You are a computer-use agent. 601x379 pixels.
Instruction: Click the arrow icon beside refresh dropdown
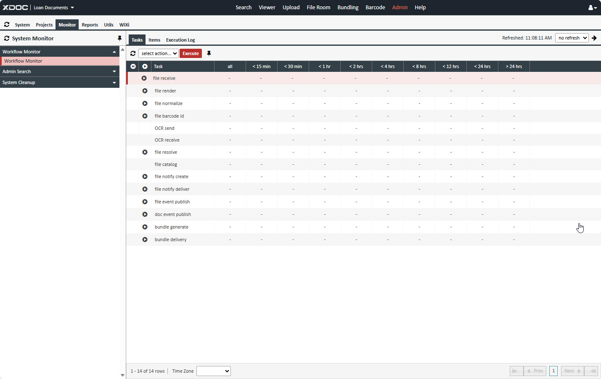(x=594, y=38)
